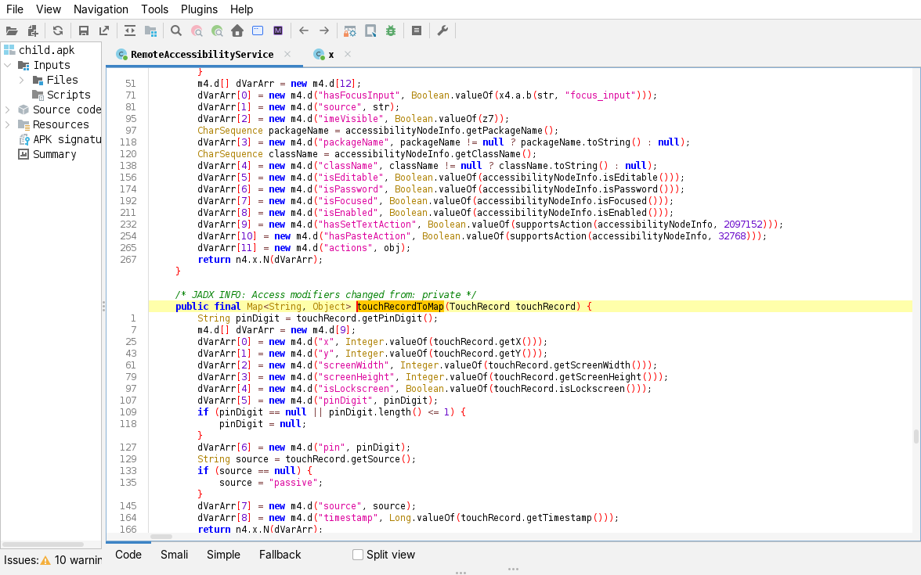Toggle sync with editor icon

click(130, 31)
